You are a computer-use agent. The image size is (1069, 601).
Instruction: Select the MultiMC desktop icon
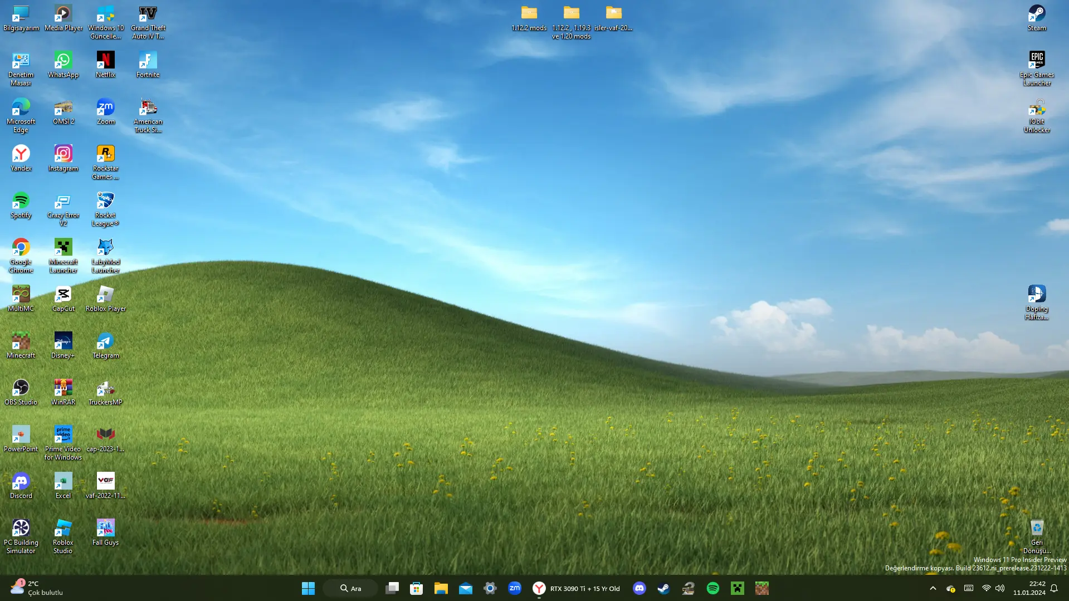point(21,299)
